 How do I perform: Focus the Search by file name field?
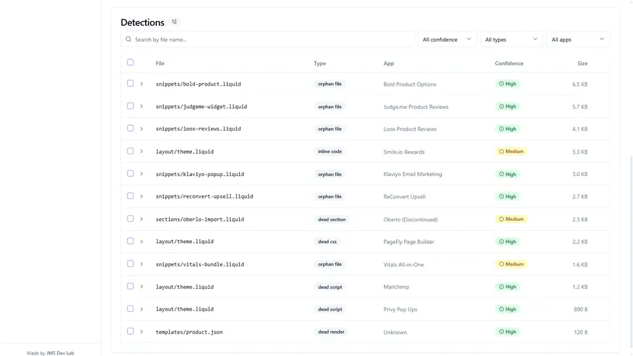click(267, 39)
